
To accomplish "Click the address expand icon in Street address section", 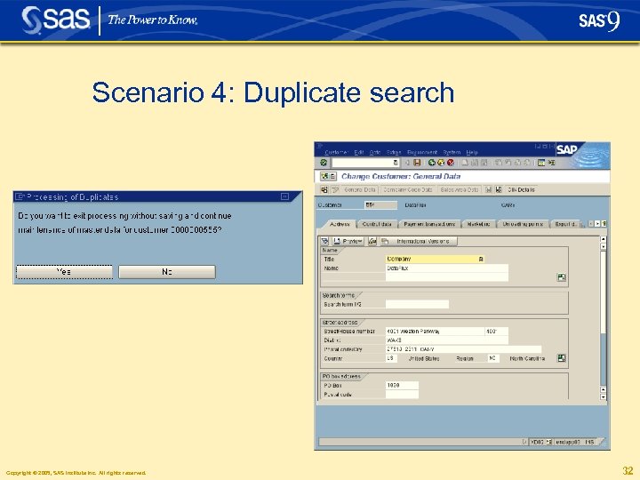I will click(562, 358).
